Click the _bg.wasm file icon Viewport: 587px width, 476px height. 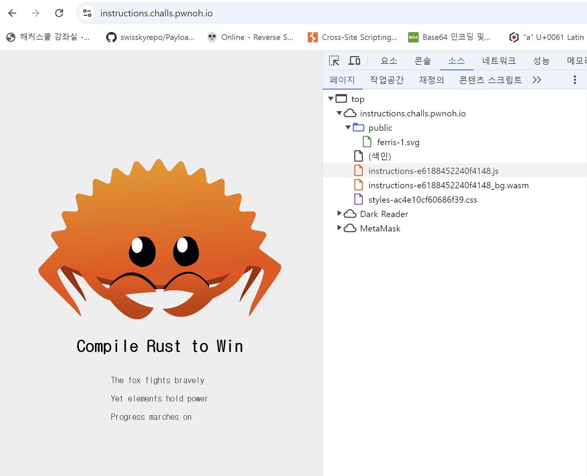coord(359,185)
